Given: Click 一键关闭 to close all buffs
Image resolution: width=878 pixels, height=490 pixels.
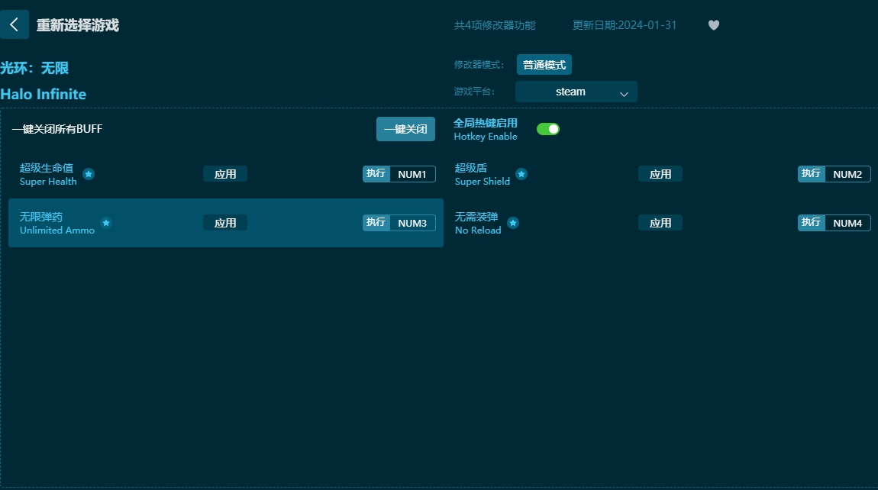Looking at the screenshot, I should tap(405, 129).
